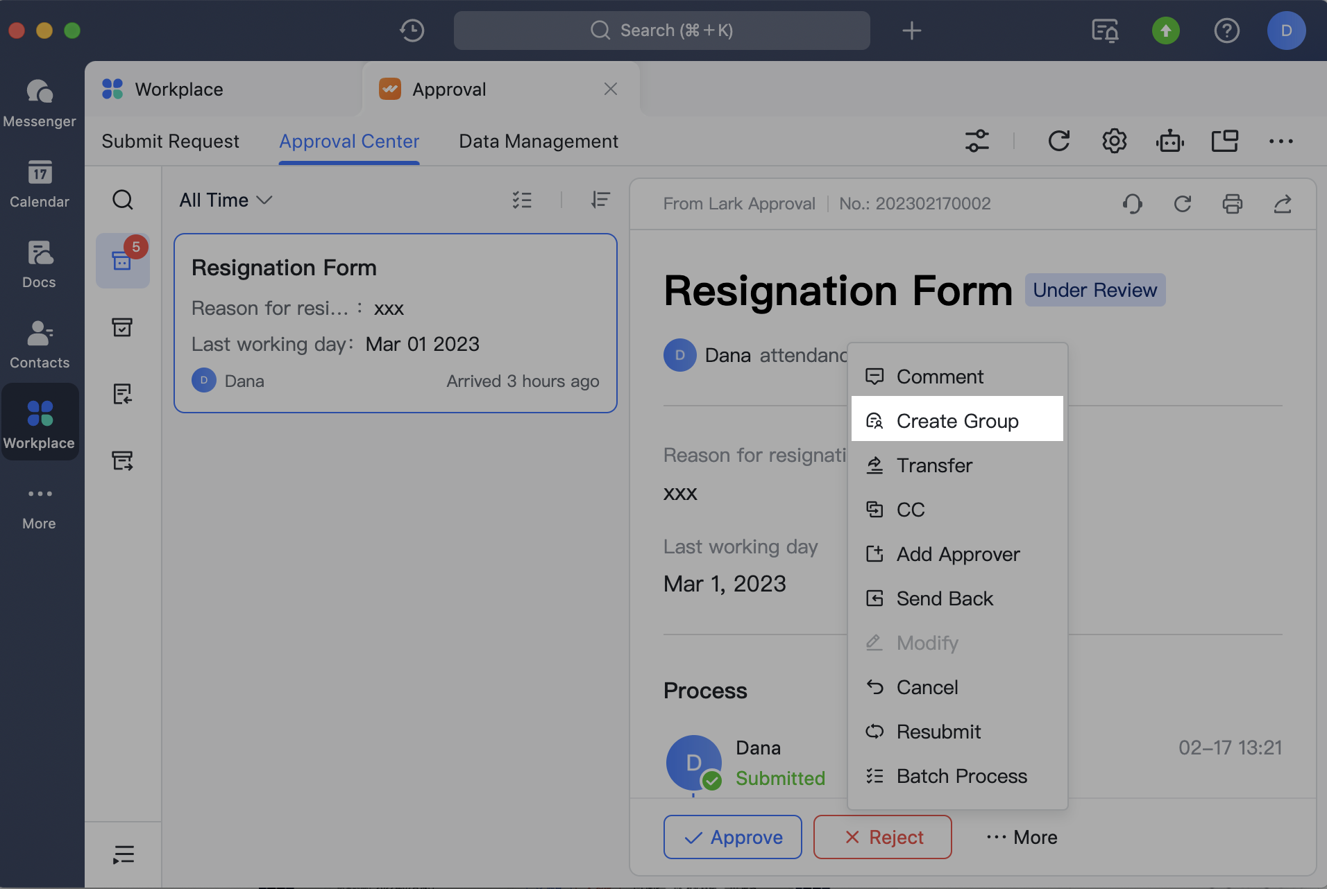This screenshot has height=889, width=1327.
Task: Expand the three-dot menu in Approval toolbar
Action: (x=1280, y=141)
